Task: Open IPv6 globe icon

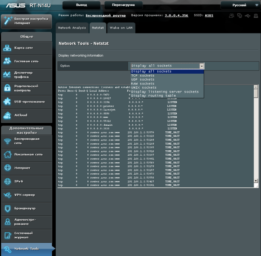Action: (x=7, y=181)
